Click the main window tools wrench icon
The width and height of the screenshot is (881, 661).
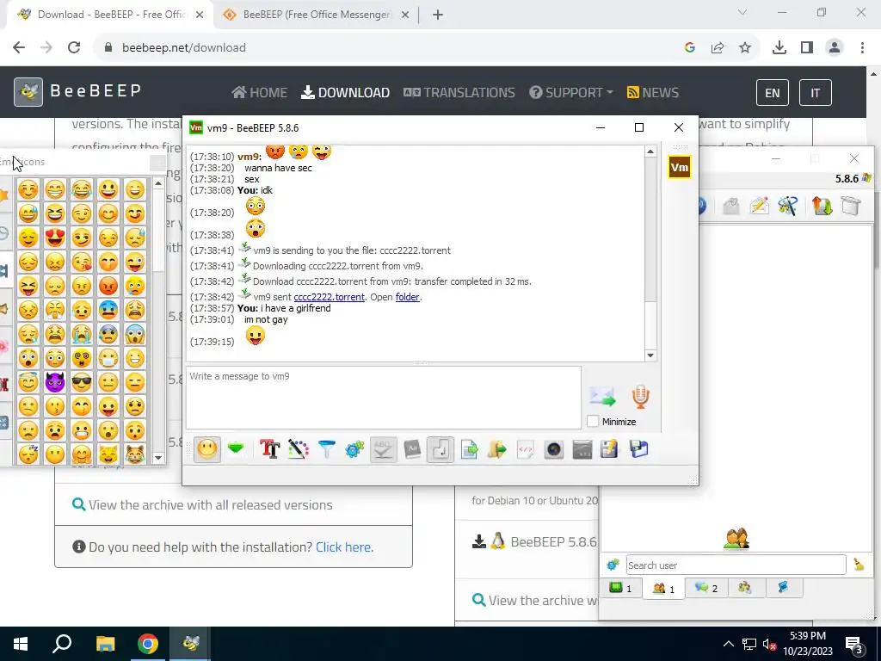[788, 206]
